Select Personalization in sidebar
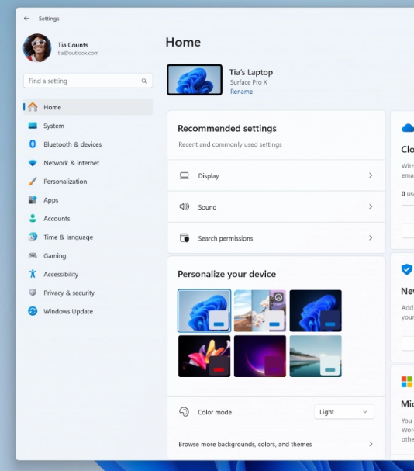 88,182
